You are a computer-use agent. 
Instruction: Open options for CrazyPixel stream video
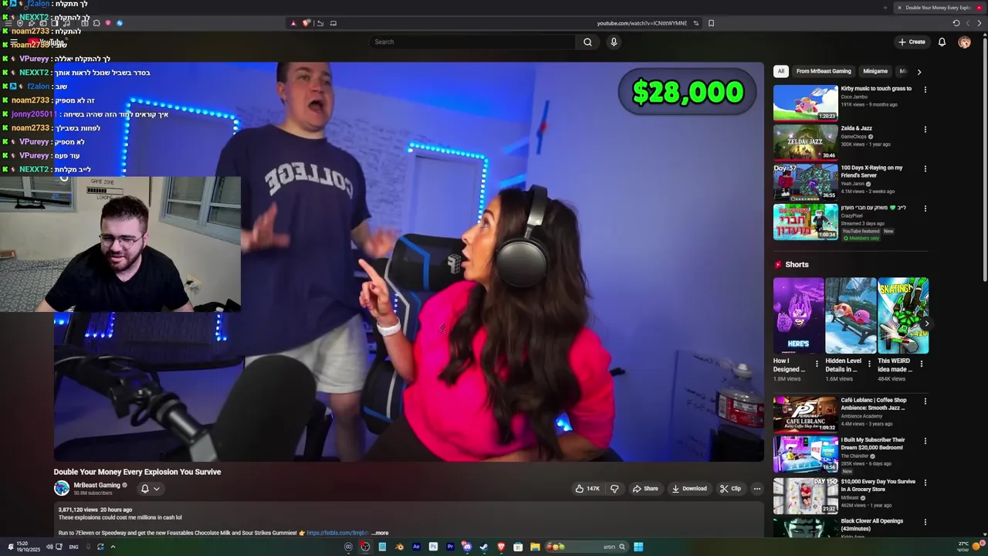pyautogui.click(x=925, y=208)
